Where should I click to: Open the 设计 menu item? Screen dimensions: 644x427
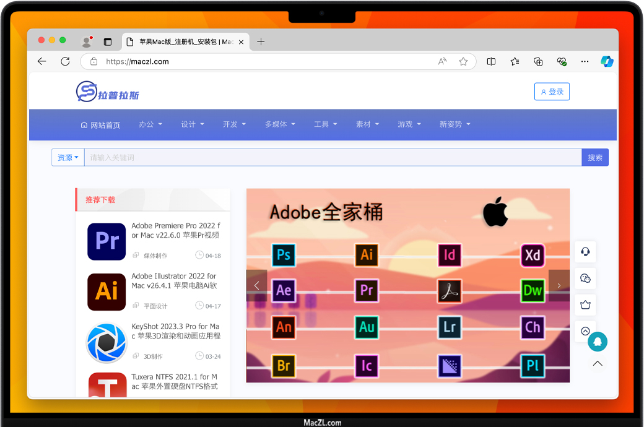[x=193, y=124]
